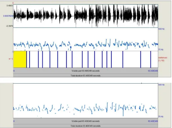
Task: Click the upper "Visible part 63.406349 seconds" bar
Action: coord(85,71)
